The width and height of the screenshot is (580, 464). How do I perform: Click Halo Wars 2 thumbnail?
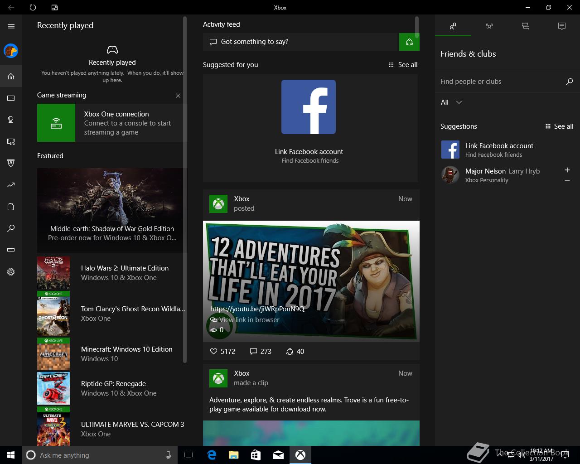click(53, 273)
